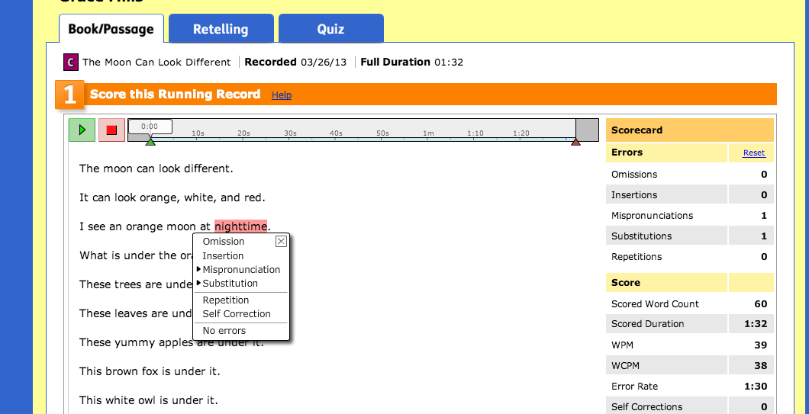Select the green start marker on timeline
Viewport: 809px width, 414px height.
tap(150, 141)
